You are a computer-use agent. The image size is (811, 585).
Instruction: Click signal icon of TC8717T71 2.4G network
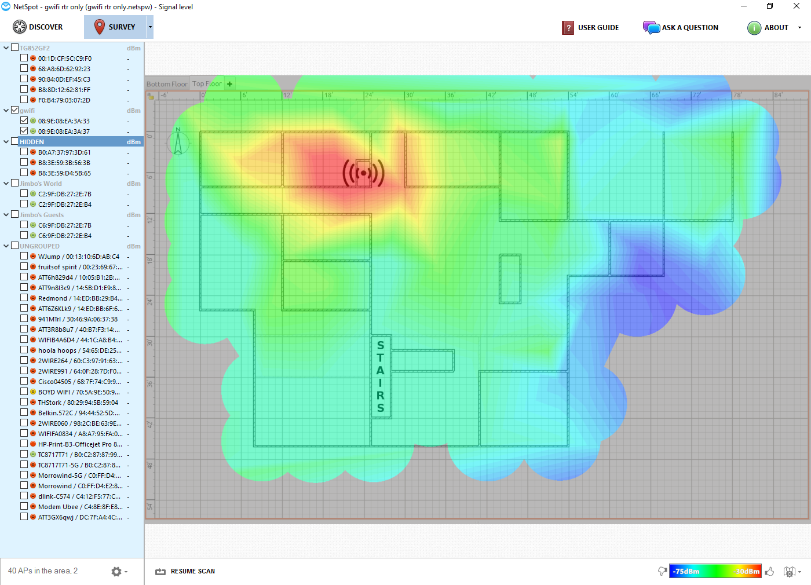pos(33,455)
